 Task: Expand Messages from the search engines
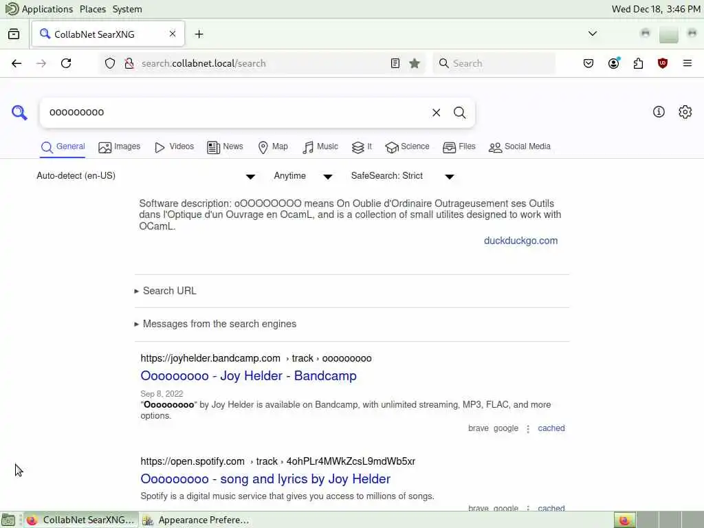pos(215,324)
